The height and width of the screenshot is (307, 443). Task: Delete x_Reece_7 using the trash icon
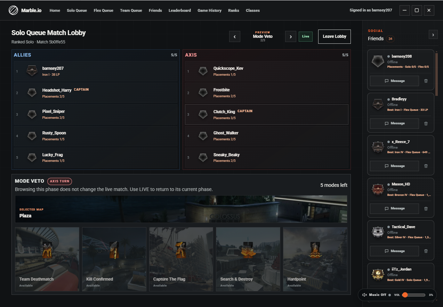coord(426,166)
